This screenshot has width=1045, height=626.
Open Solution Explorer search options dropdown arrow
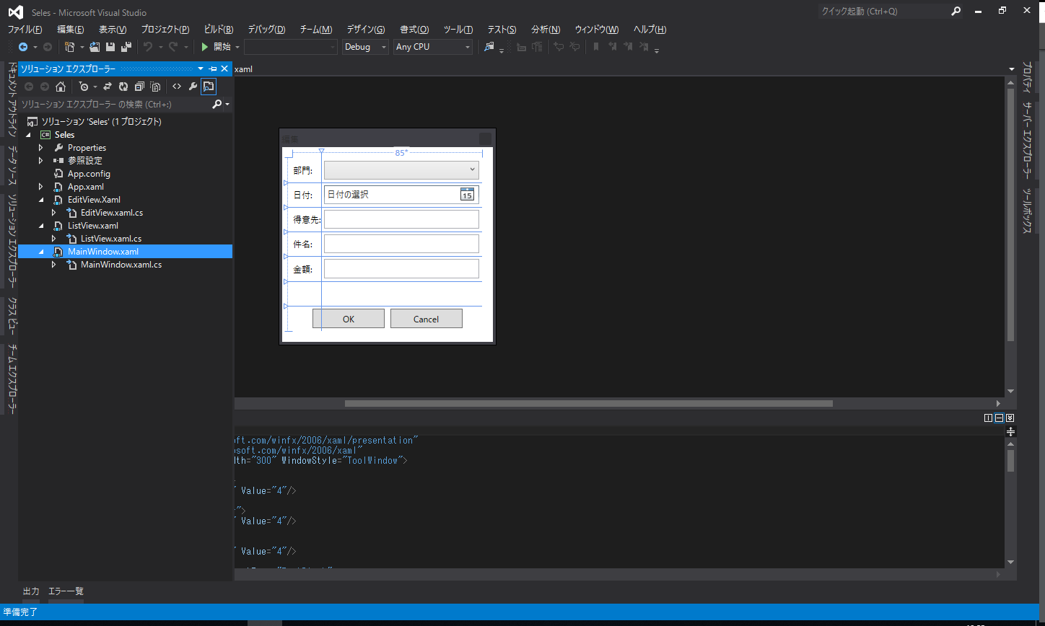click(228, 105)
